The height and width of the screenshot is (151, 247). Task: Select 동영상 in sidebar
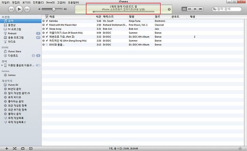[x=21, y=25]
